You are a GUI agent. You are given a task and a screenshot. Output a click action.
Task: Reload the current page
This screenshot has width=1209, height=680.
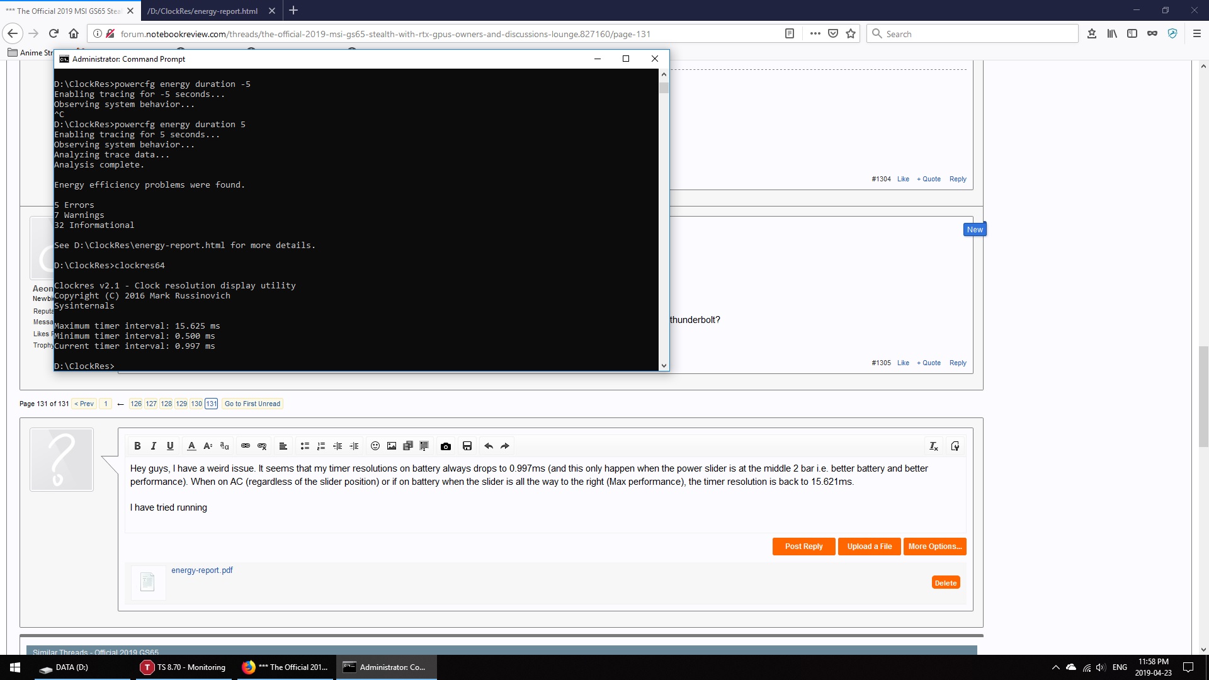pyautogui.click(x=54, y=33)
